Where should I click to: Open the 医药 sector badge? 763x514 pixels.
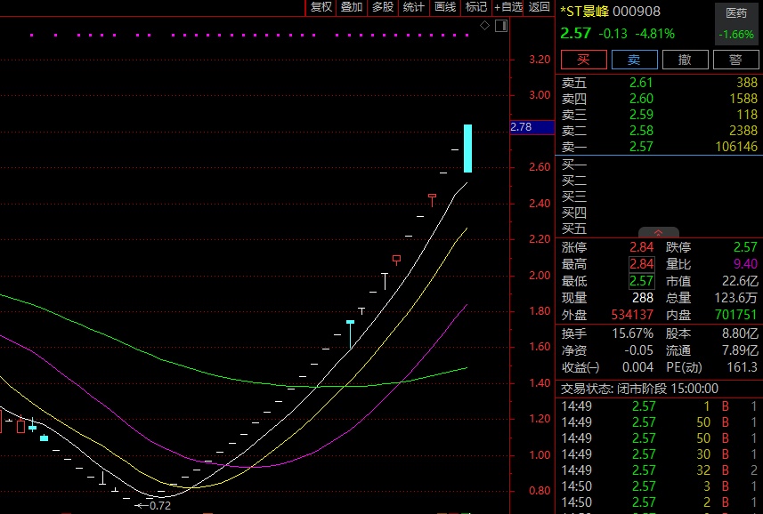click(736, 24)
